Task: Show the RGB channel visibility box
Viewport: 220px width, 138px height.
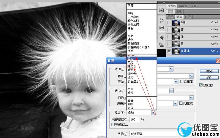Action: point(169,23)
